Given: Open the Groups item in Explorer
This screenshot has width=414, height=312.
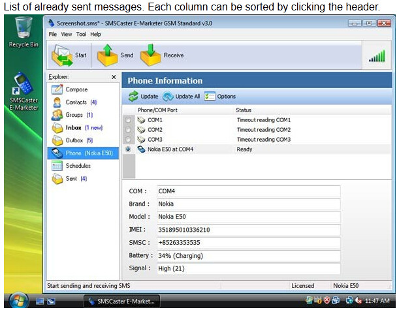Looking at the screenshot, I should [x=74, y=115].
